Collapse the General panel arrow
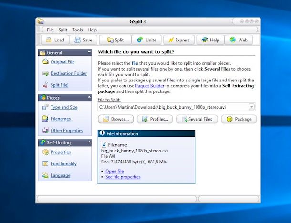The height and width of the screenshot is (223, 291). [x=89, y=52]
